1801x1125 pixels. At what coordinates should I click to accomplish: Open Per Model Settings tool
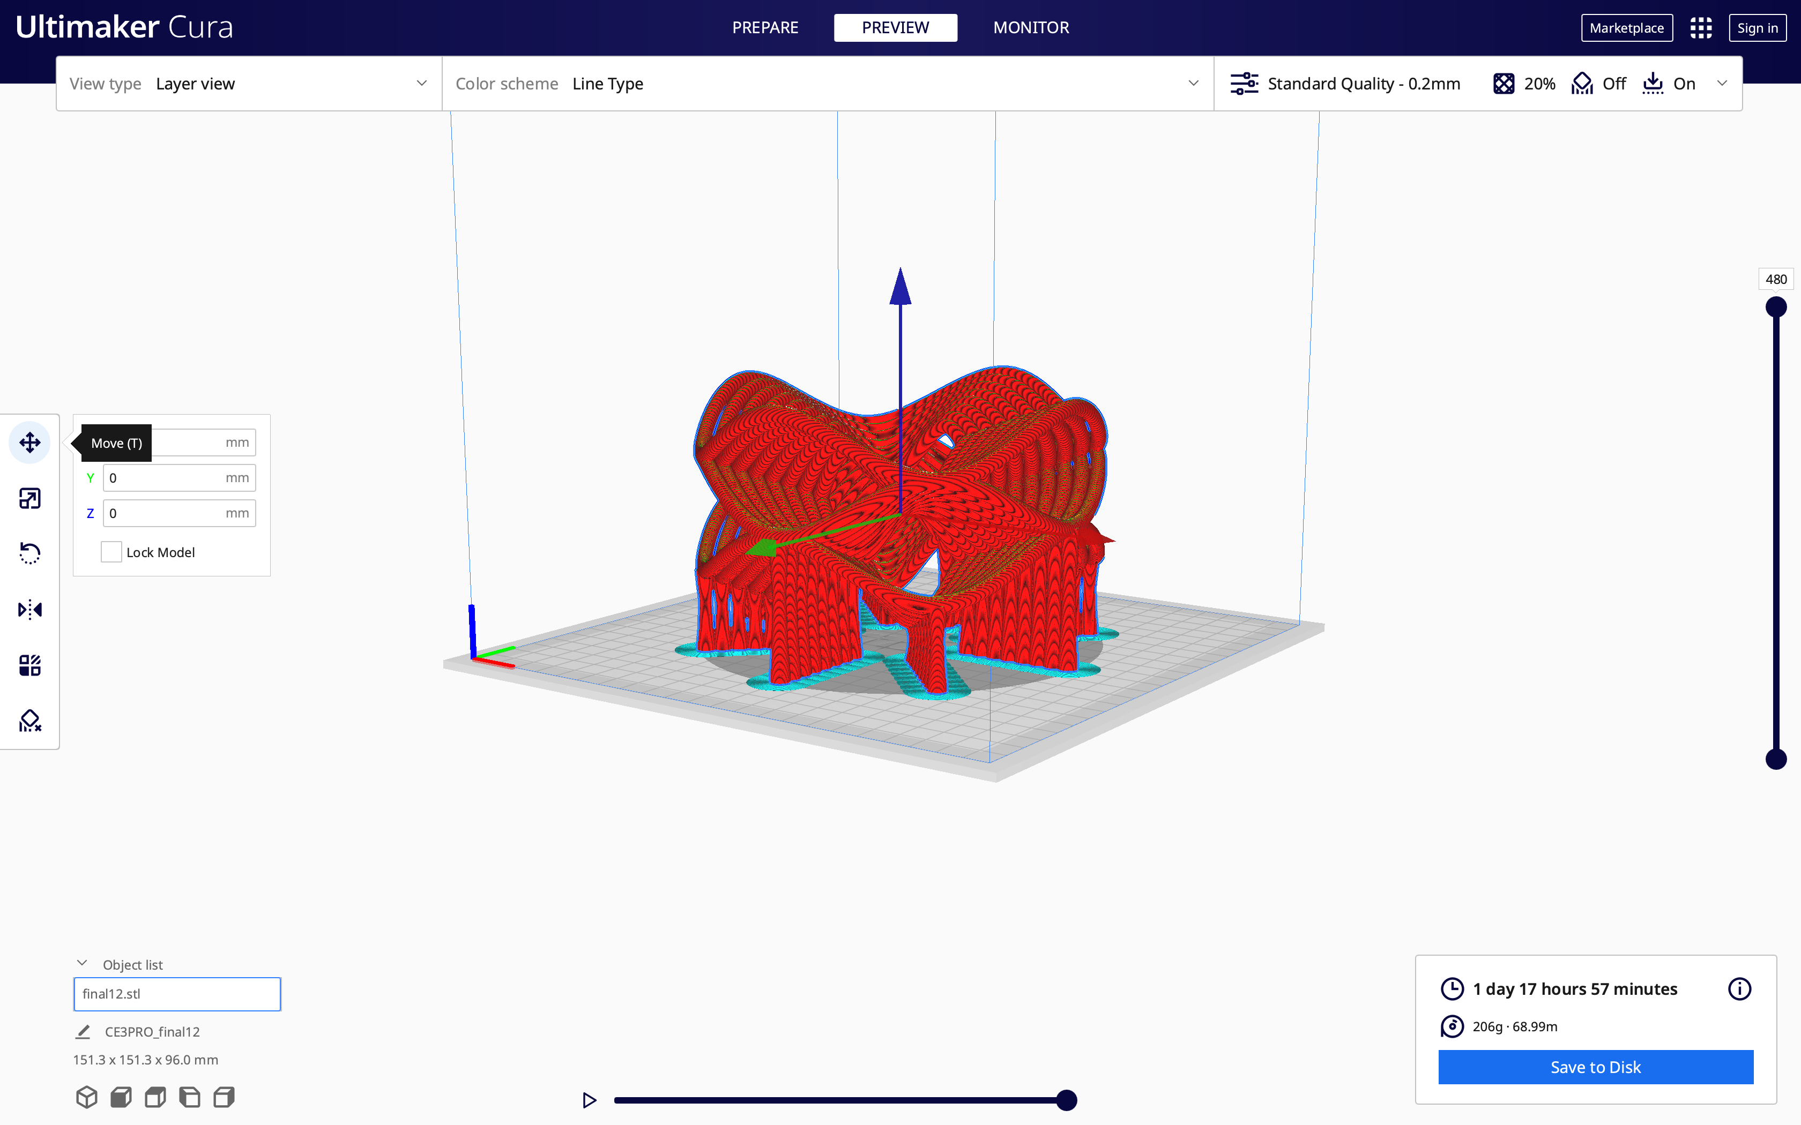click(x=30, y=665)
